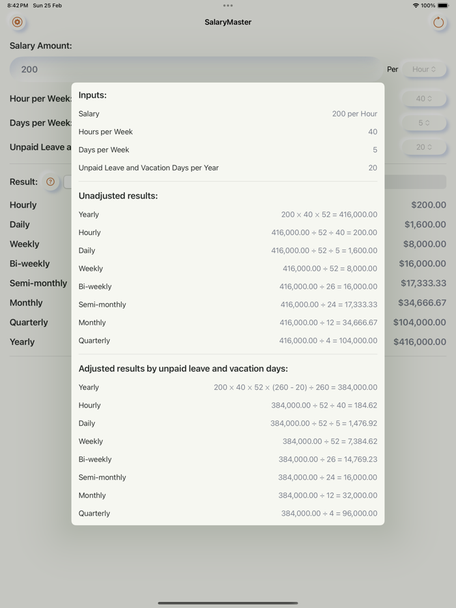The width and height of the screenshot is (456, 608).
Task: Tap formula 416,000.00 ÷ 26 = 16,000.00
Action: tap(328, 286)
